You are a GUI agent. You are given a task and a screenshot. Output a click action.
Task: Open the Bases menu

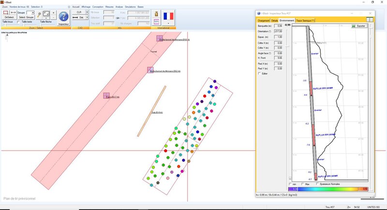(x=140, y=7)
